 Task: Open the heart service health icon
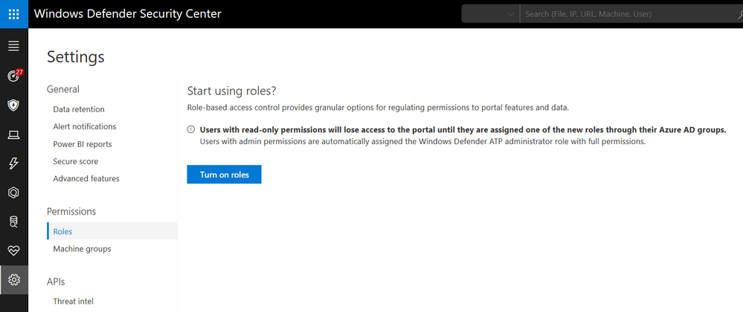[x=13, y=250]
